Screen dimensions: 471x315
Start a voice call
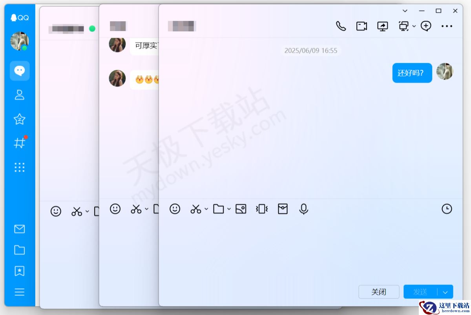[x=341, y=26]
